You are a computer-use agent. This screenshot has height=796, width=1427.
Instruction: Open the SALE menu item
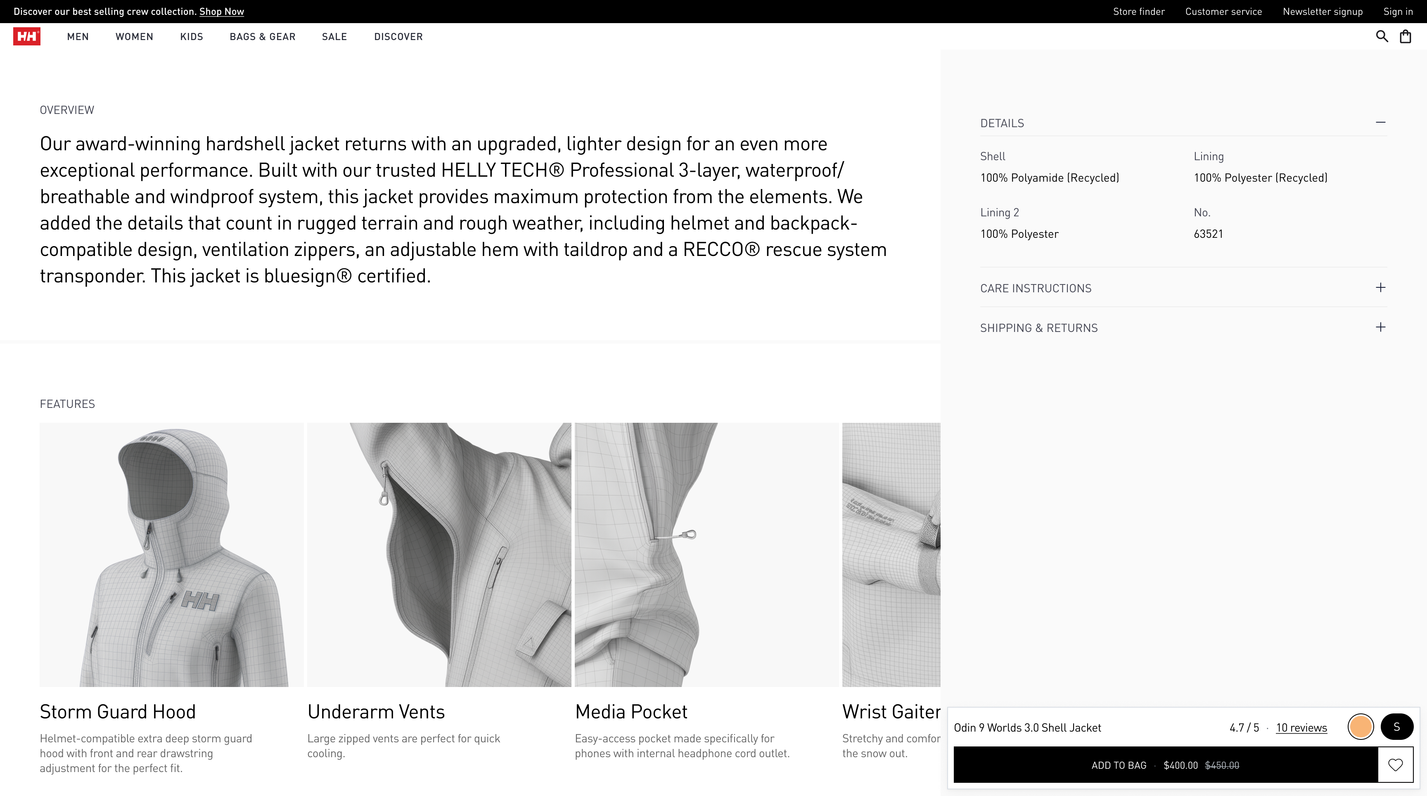334,37
